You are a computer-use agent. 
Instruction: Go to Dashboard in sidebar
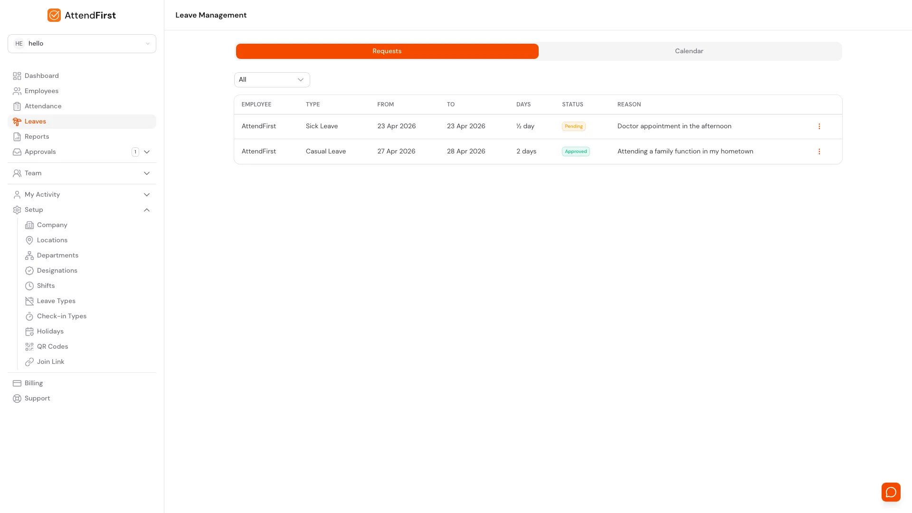[x=82, y=76]
